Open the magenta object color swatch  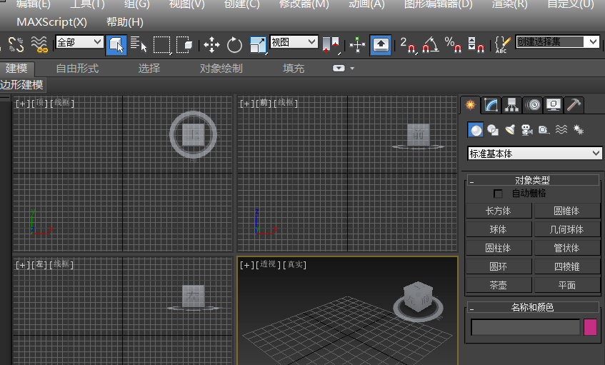click(x=590, y=327)
